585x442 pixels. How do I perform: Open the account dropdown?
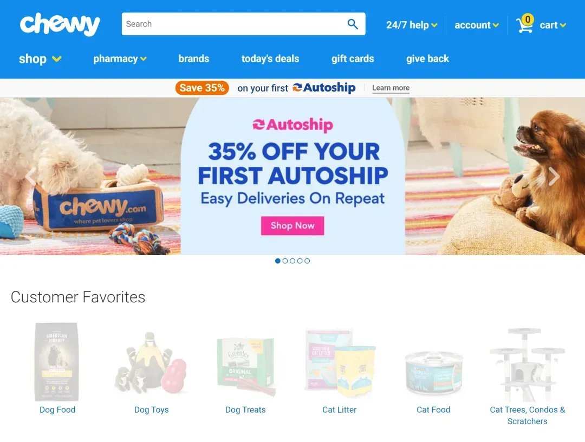(477, 25)
